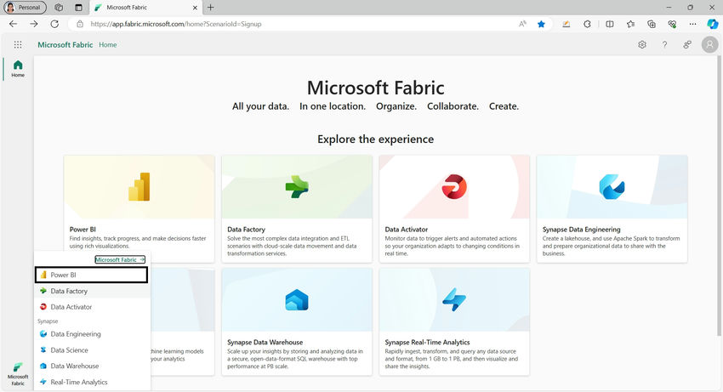Open the app launcher grid icon

click(18, 45)
